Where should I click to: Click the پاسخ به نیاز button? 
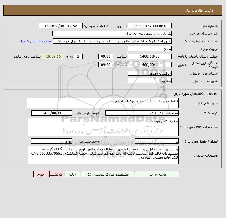point(157,174)
